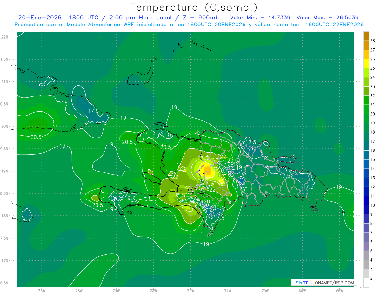381x295 pixels.
Task: Select the yellow swatch between 25 and 26
Action: pos(366,64)
